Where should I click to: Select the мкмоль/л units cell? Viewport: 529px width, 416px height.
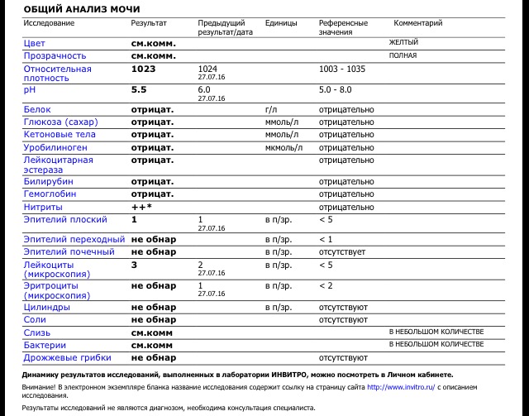point(284,148)
